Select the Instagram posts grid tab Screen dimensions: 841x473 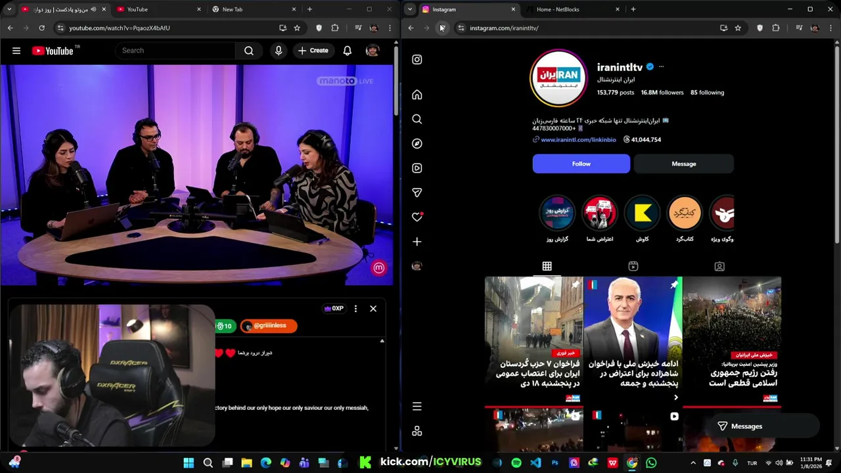click(547, 266)
